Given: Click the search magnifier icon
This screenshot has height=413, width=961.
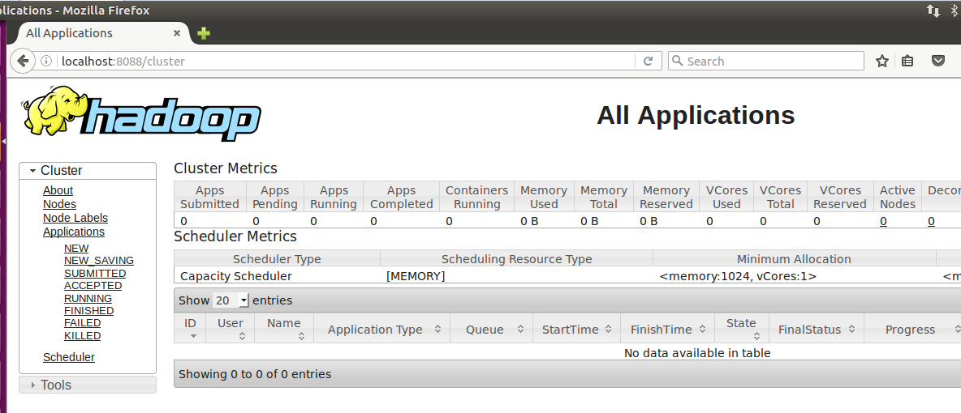Looking at the screenshot, I should 677,62.
